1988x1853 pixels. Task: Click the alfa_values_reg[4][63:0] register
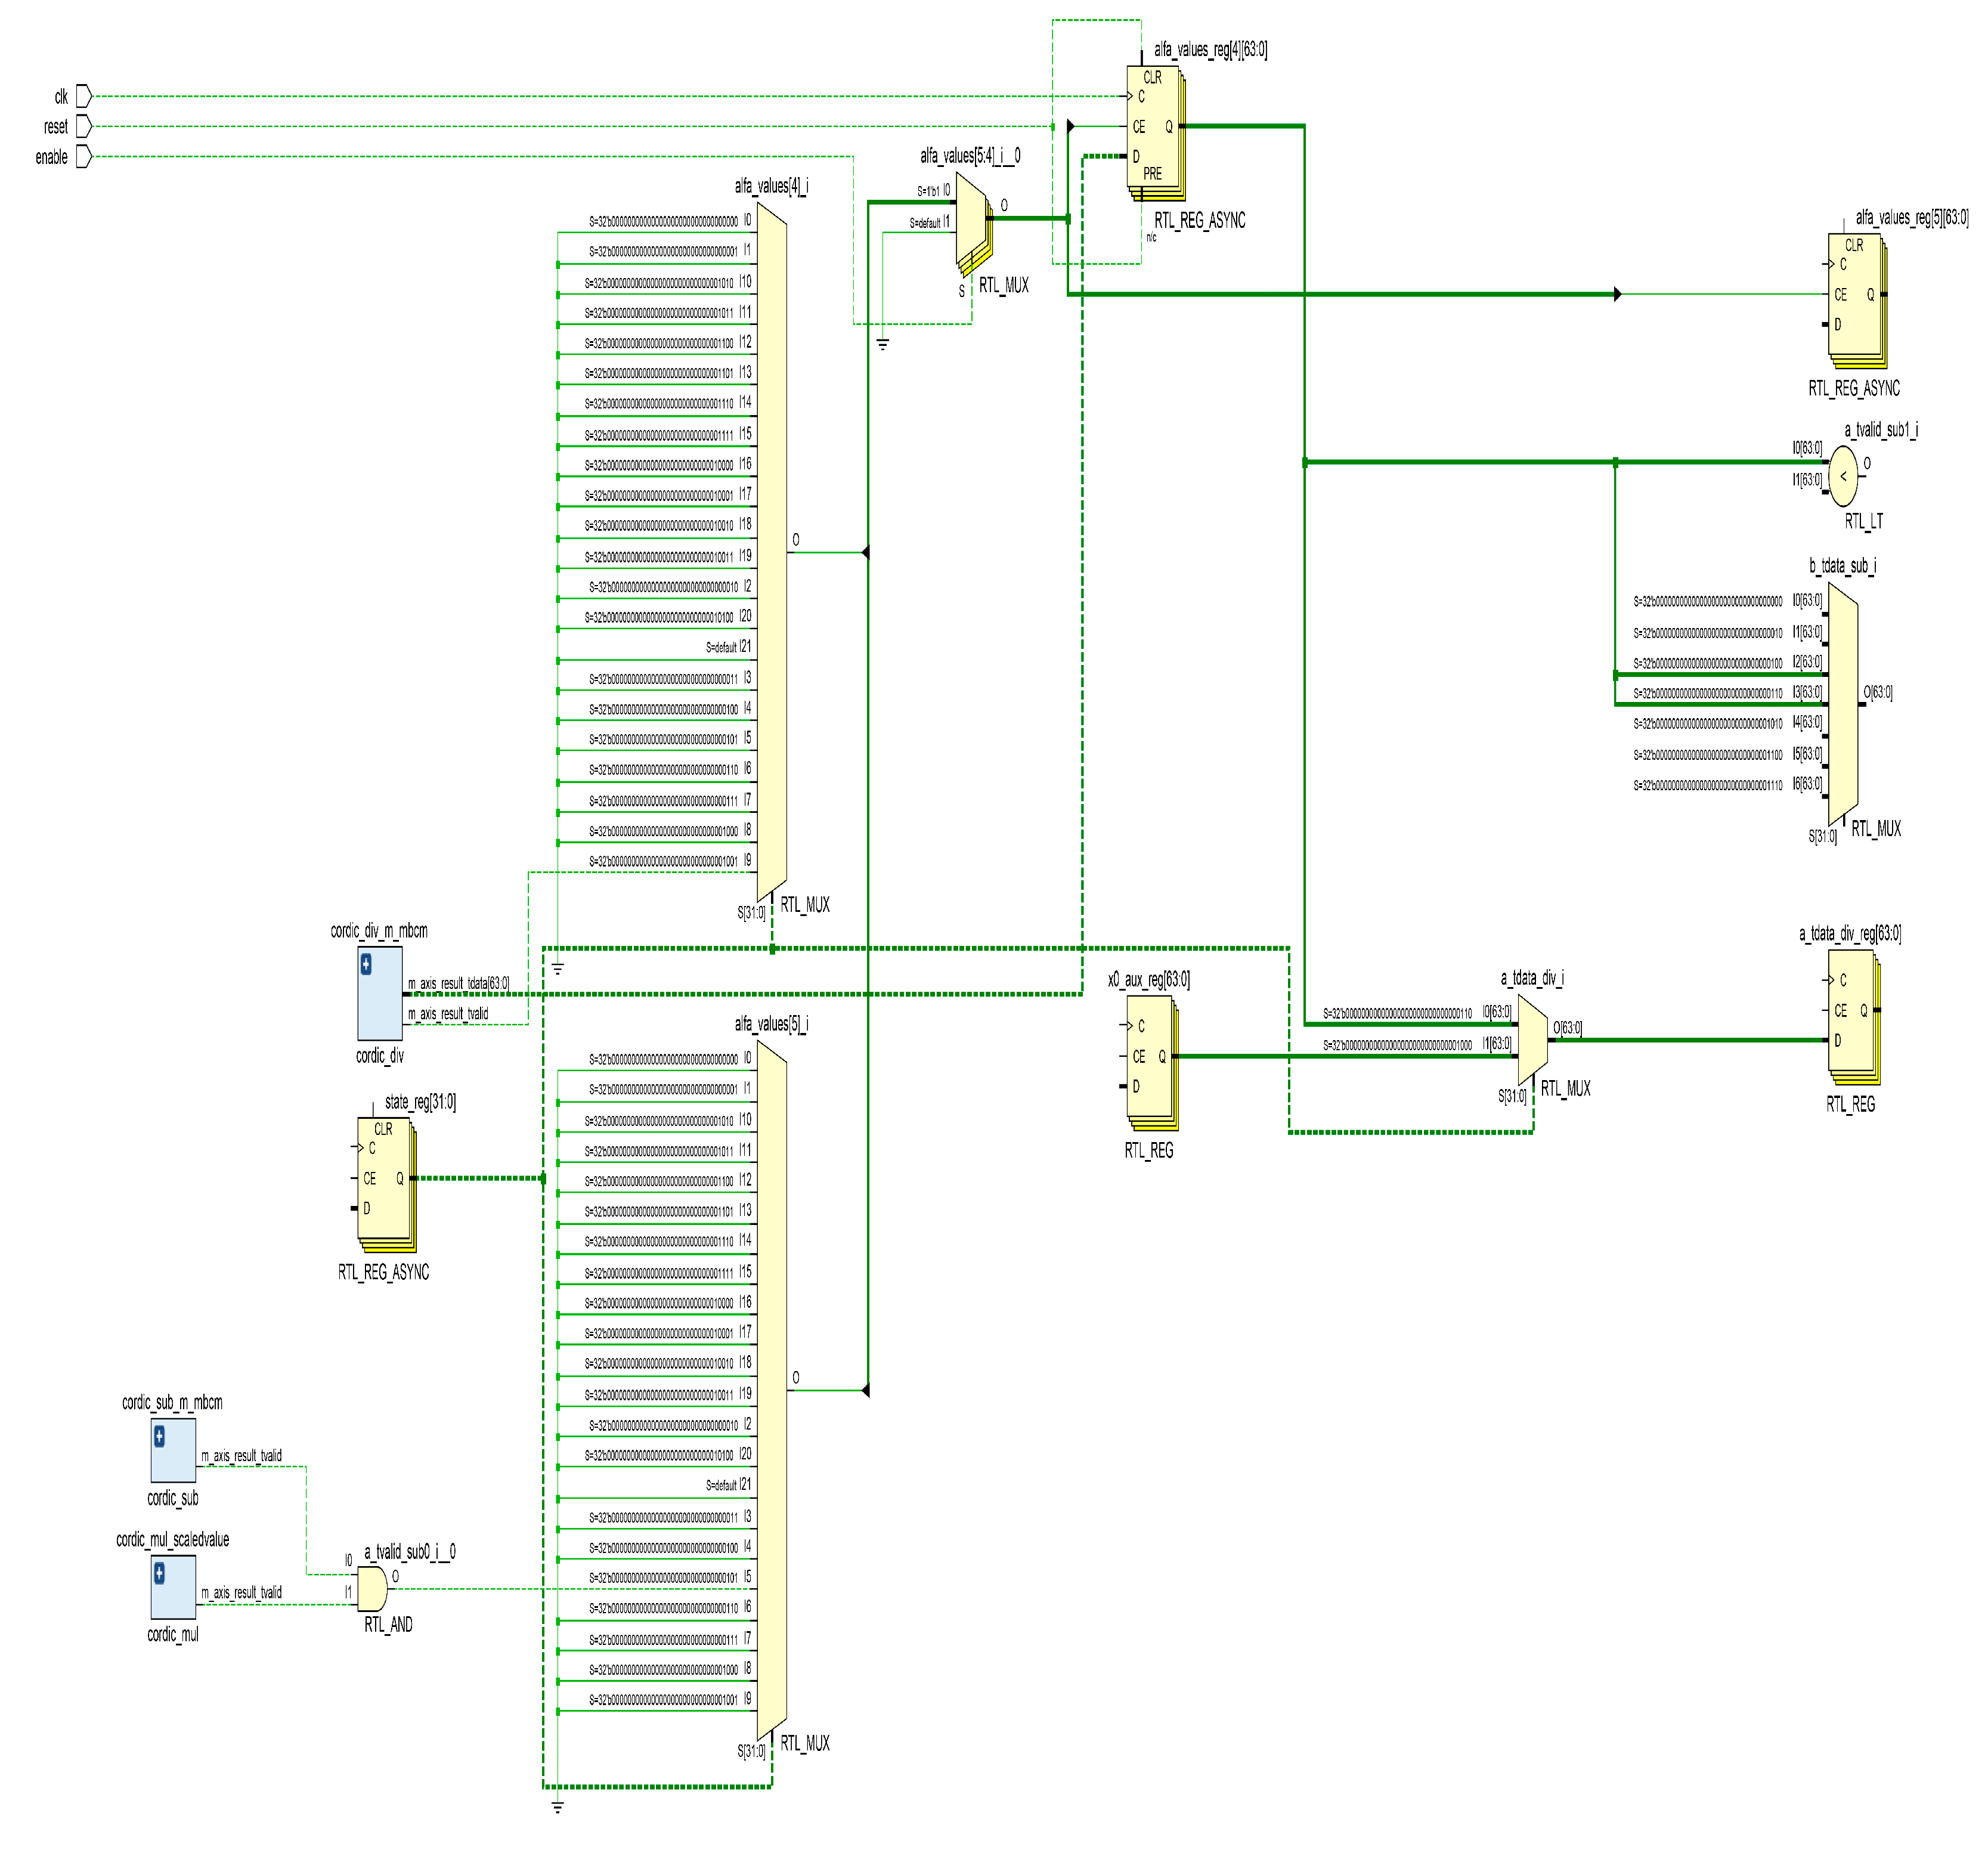tap(1152, 126)
